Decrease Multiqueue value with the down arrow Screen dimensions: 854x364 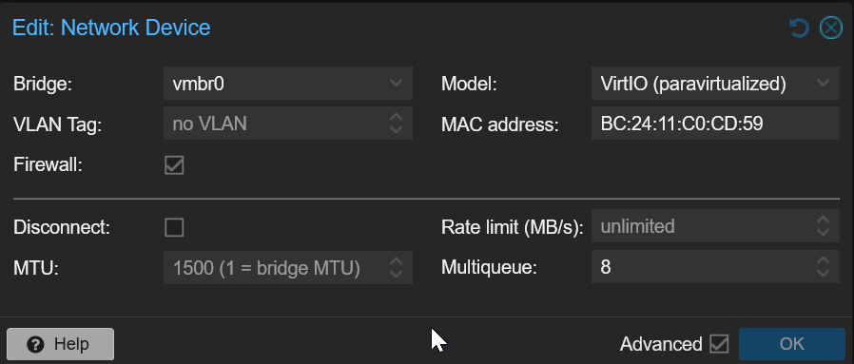823,273
